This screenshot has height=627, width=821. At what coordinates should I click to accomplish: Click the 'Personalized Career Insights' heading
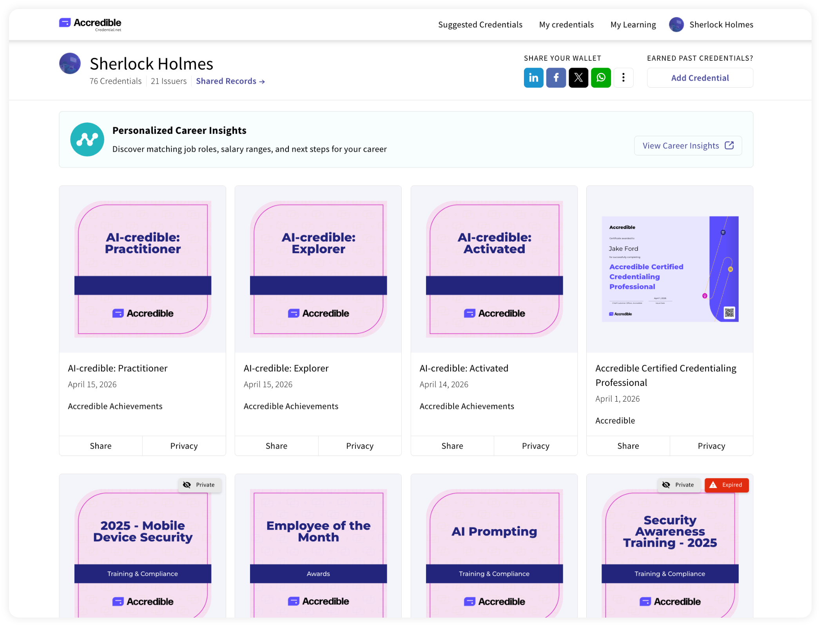[x=179, y=130]
